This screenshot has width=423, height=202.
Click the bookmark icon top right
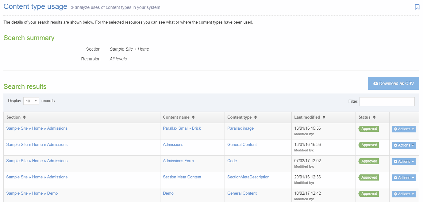click(417, 6)
